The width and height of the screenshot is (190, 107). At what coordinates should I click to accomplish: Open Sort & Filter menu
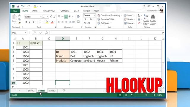pyautogui.click(x=146, y=20)
